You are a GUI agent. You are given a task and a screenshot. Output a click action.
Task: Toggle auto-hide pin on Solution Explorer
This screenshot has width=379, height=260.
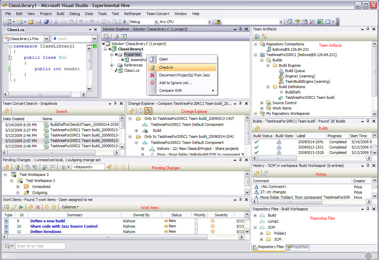(x=240, y=29)
